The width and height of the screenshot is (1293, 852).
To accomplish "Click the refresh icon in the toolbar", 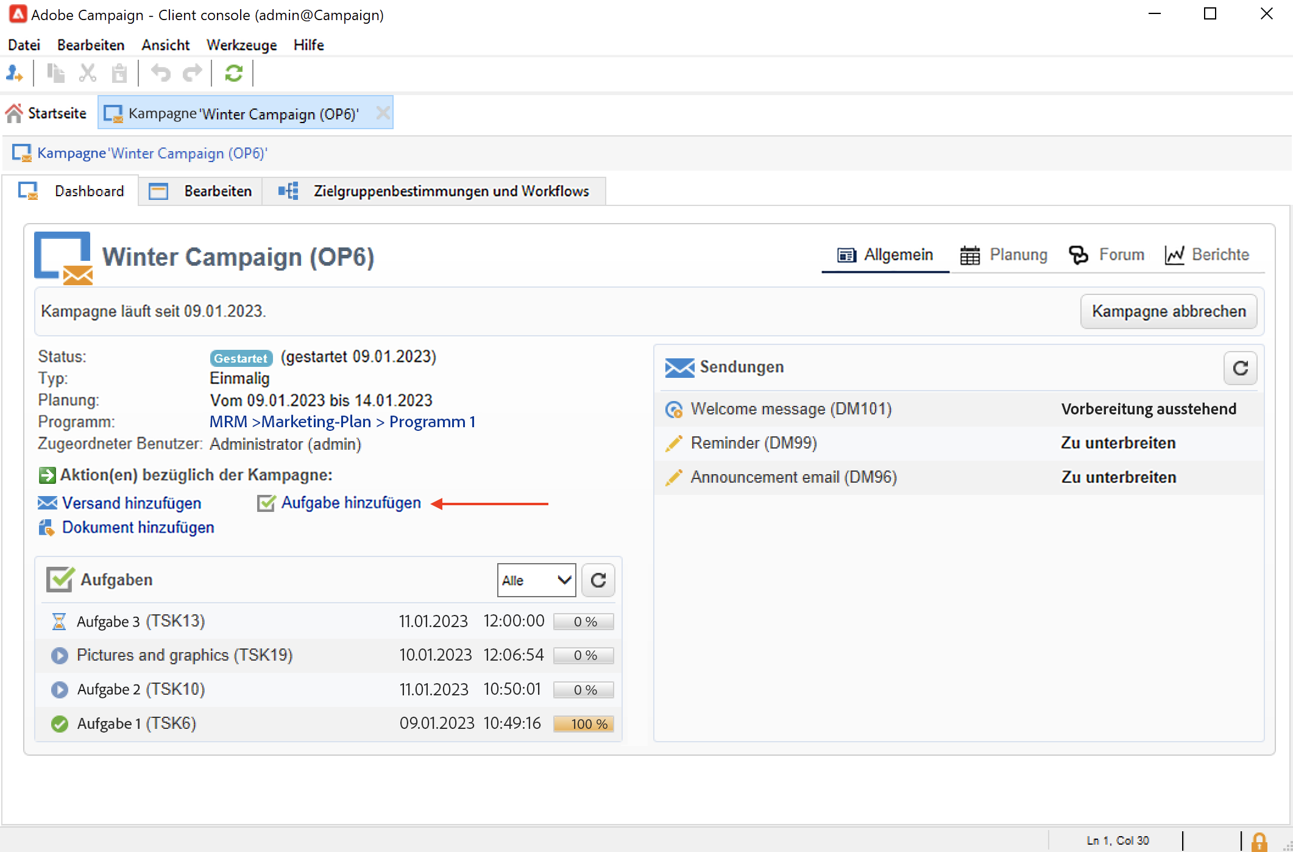I will point(233,74).
